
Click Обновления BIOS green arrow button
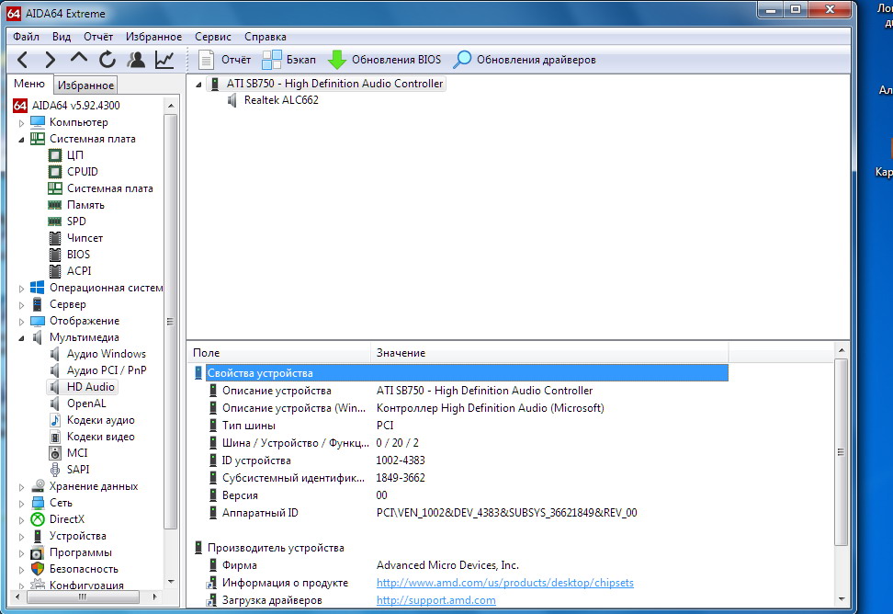pyautogui.click(x=384, y=59)
